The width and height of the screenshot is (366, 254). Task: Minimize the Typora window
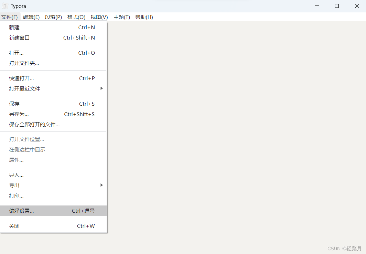point(317,6)
